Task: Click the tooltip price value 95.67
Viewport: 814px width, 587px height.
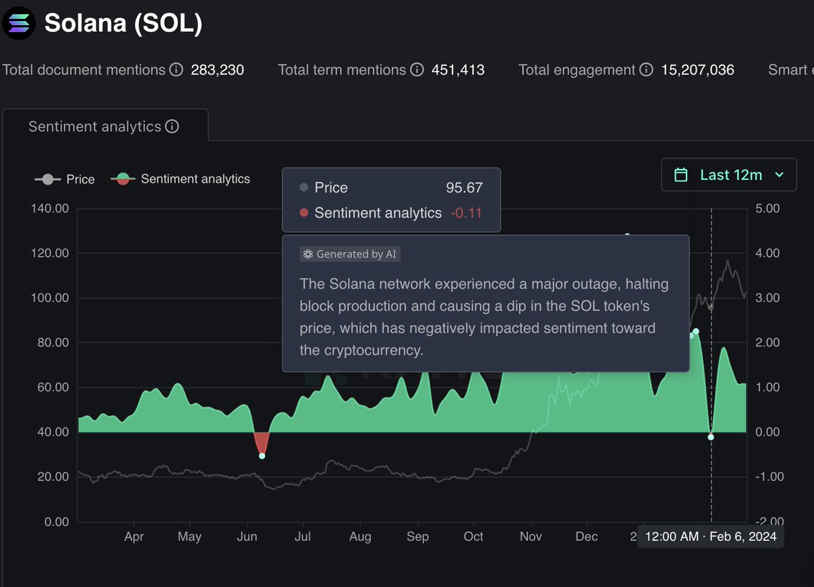Action: click(464, 188)
